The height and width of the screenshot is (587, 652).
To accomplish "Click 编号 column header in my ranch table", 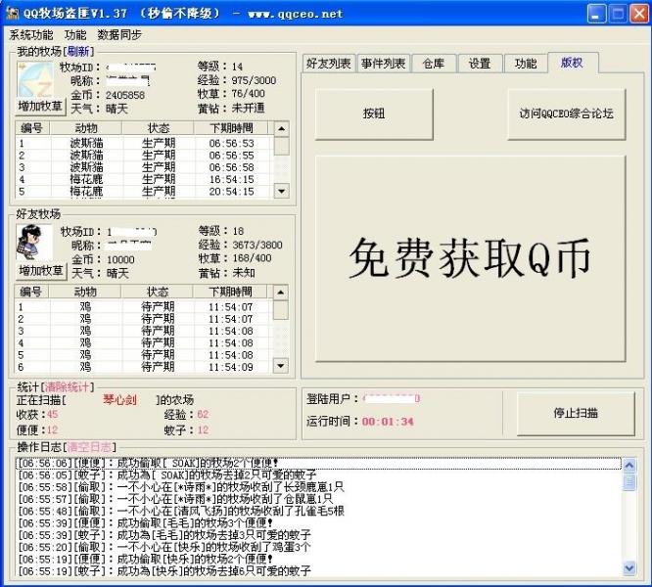I will point(32,128).
